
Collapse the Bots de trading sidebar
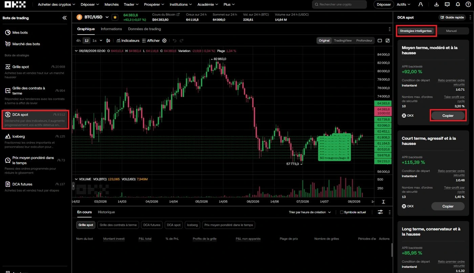click(64, 18)
